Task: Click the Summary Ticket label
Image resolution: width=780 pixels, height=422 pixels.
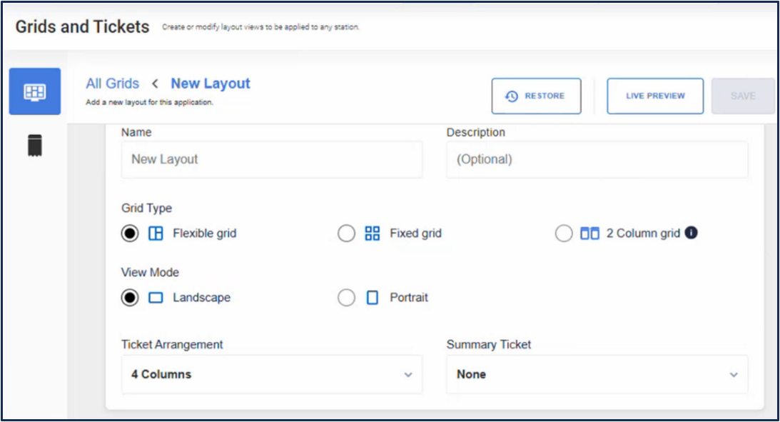Action: [x=489, y=344]
